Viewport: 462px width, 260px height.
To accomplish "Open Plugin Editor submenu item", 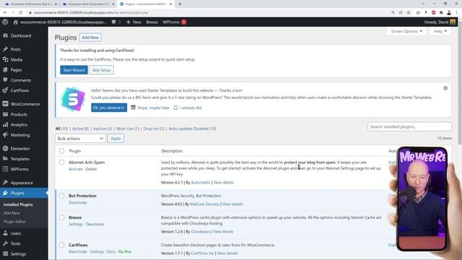I will (x=14, y=222).
